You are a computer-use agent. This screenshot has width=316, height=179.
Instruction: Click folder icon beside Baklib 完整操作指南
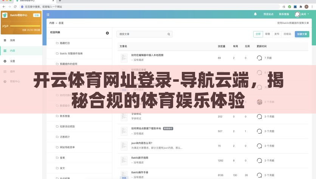click(x=57, y=53)
